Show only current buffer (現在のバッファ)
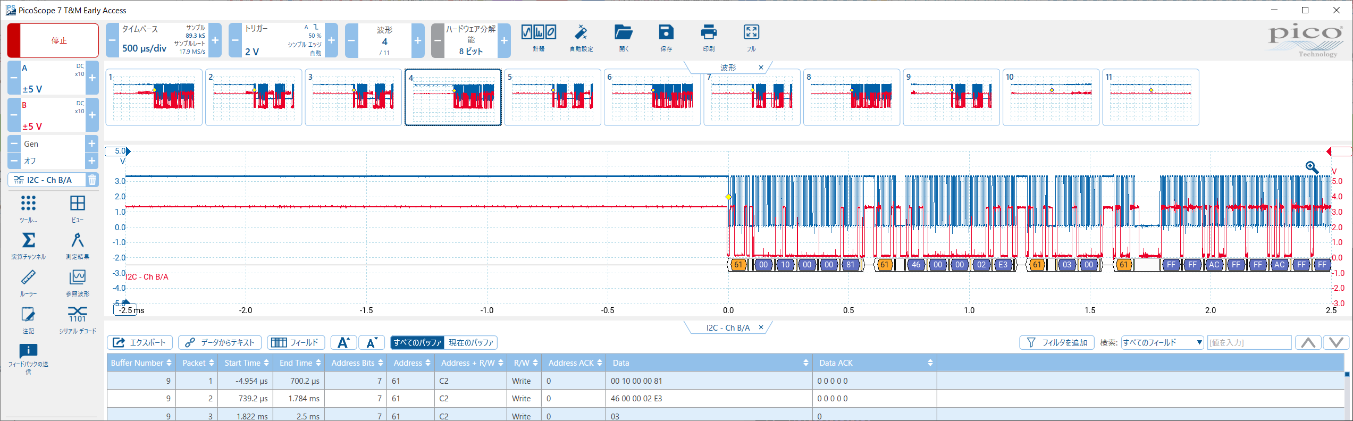1353x421 pixels. (x=471, y=343)
